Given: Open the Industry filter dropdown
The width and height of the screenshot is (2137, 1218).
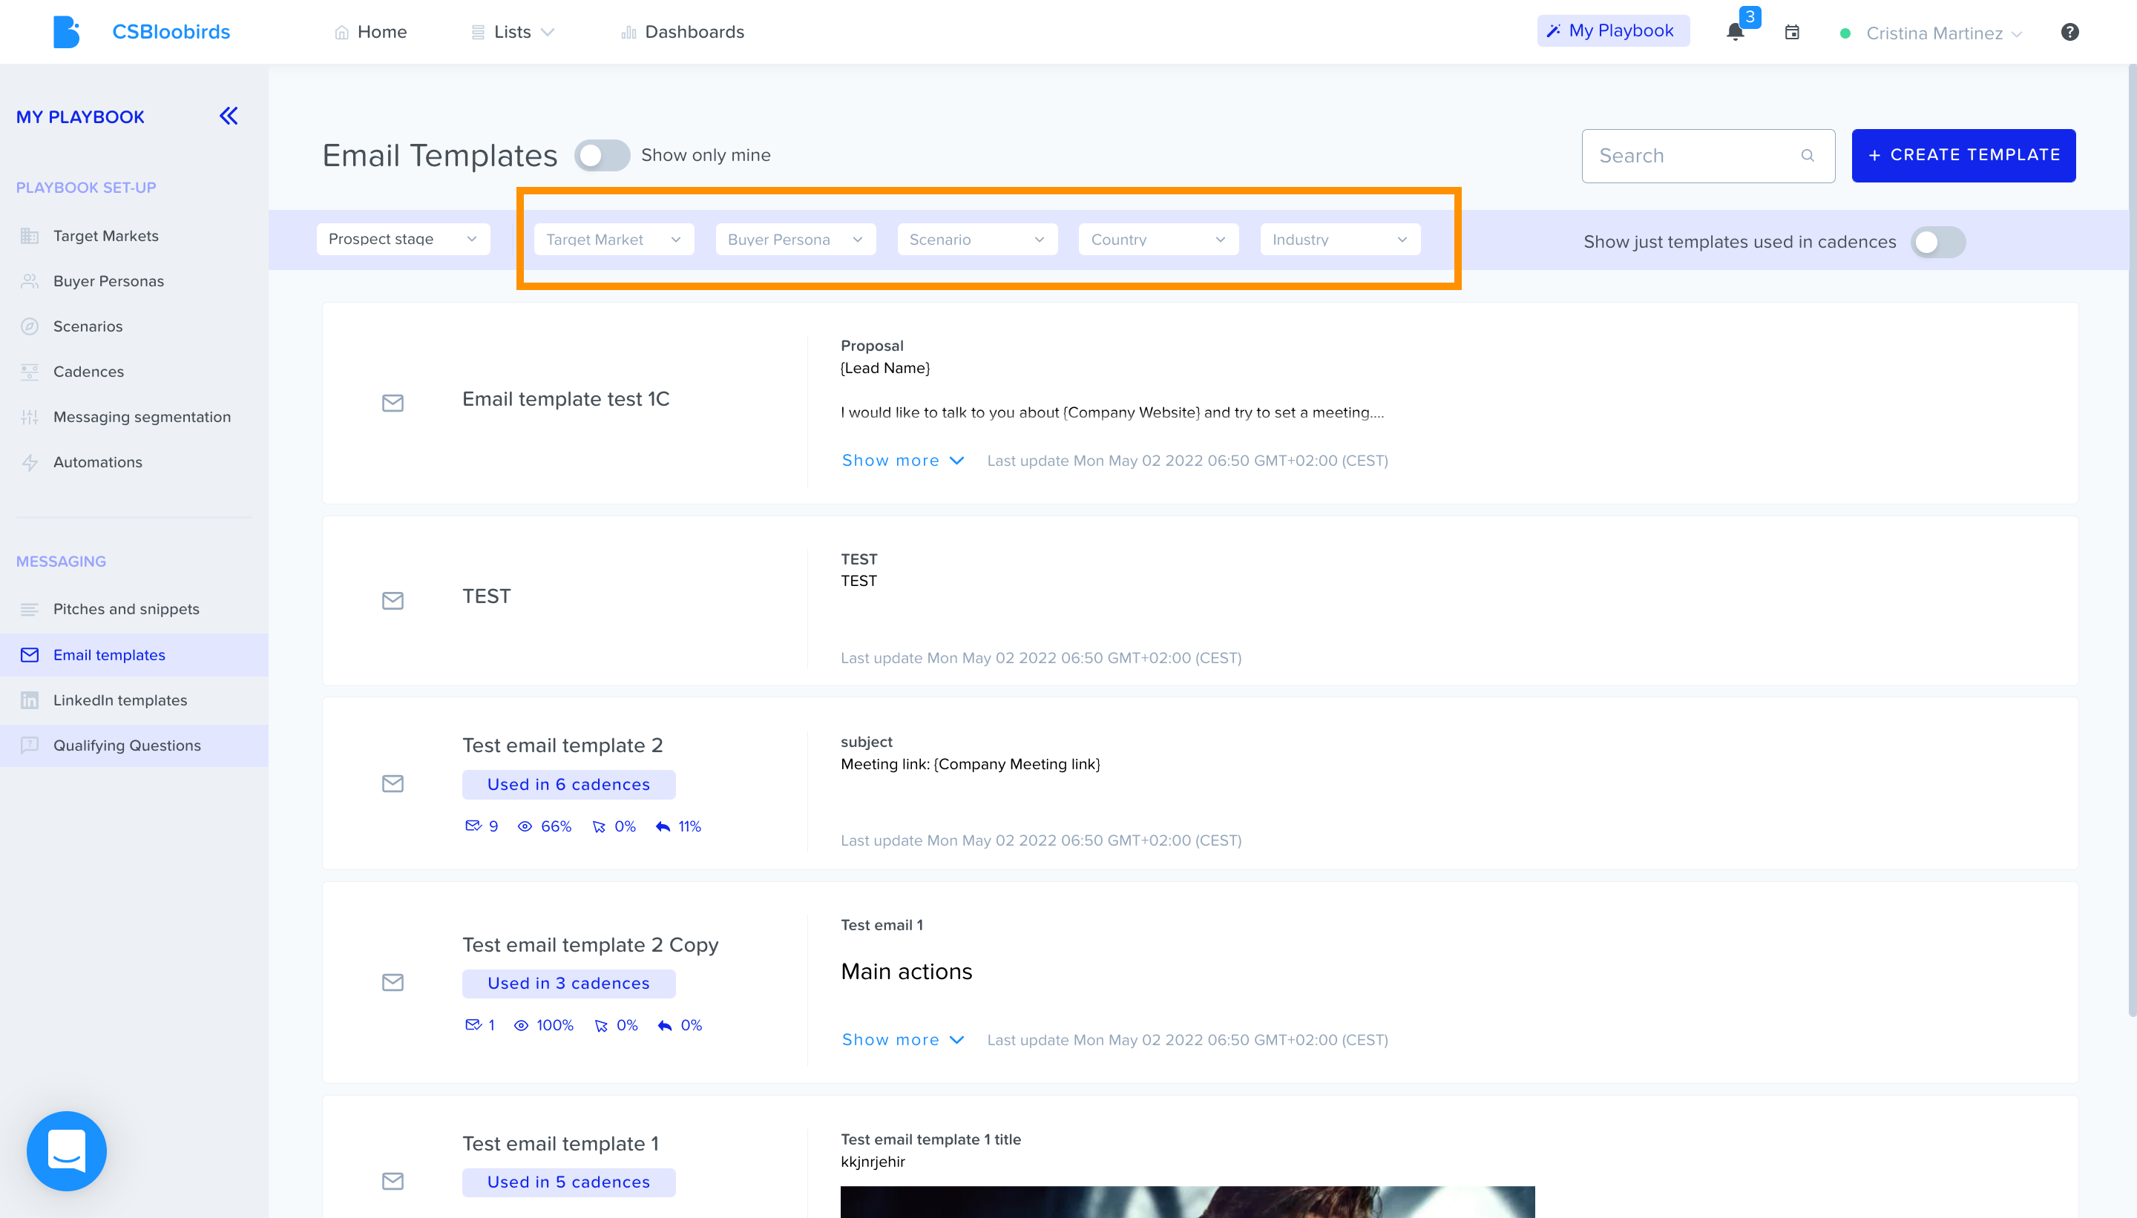Looking at the screenshot, I should [x=1340, y=240].
